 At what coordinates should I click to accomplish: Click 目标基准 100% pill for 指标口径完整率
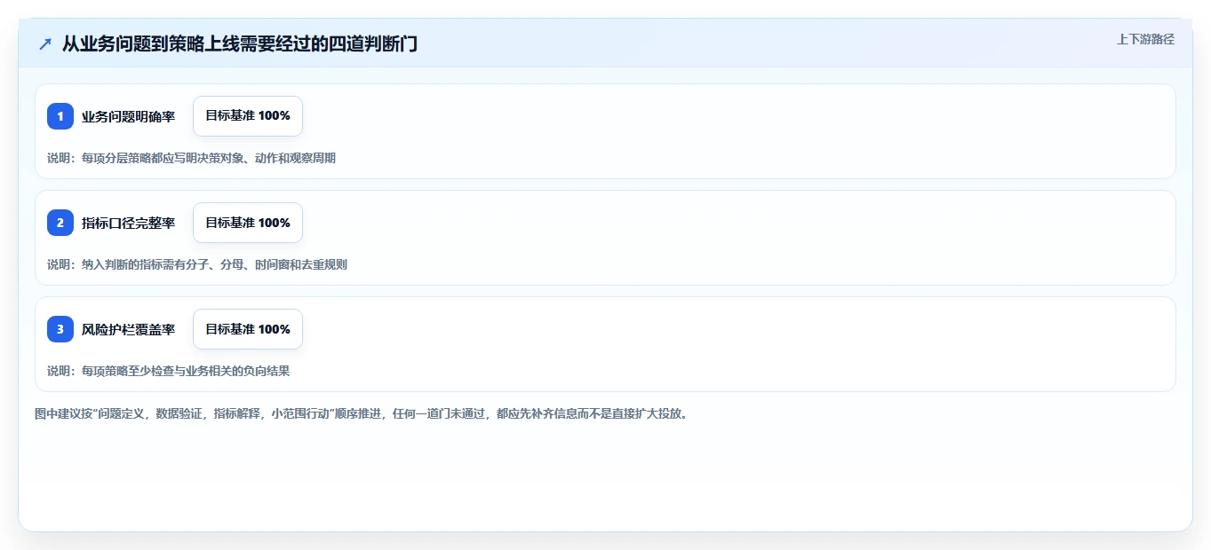point(248,223)
